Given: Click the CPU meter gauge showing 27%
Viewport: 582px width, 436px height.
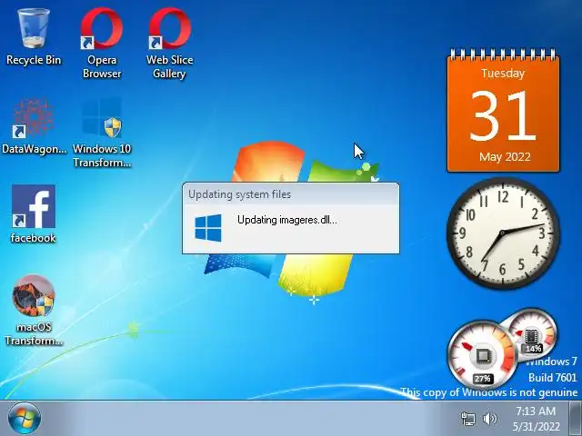Looking at the screenshot, I should coord(482,355).
